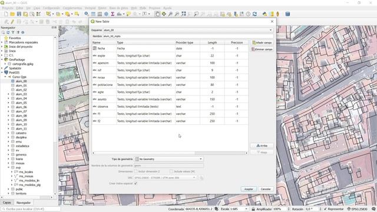The image size is (377, 212).
Task: Click the filter icon in Navegador panel
Action: coord(13,32)
